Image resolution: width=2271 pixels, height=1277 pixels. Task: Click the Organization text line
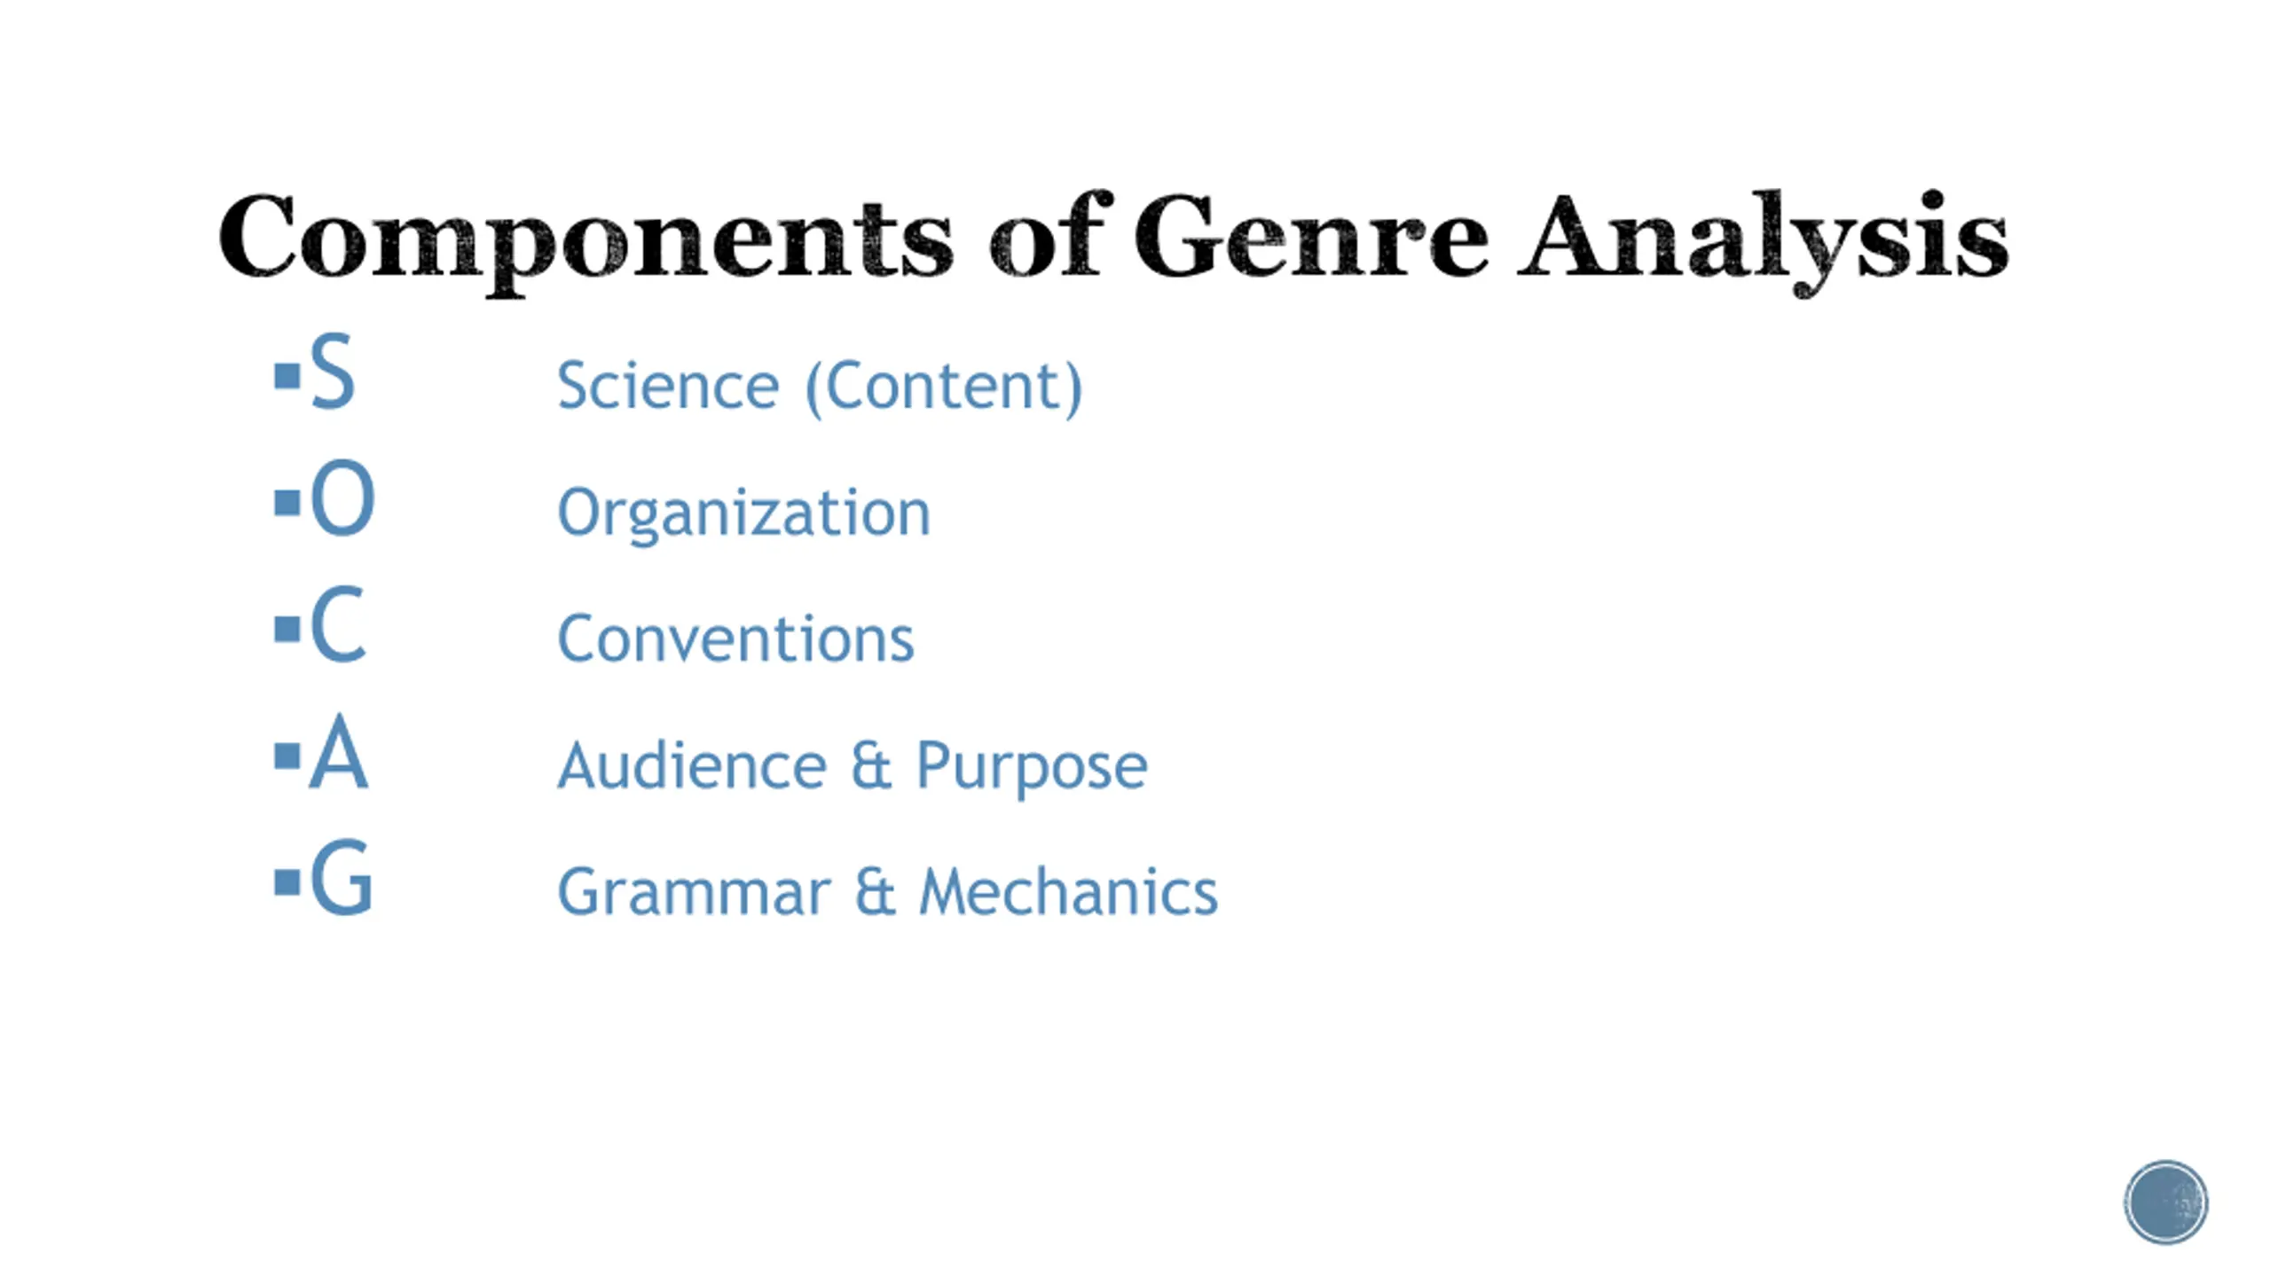coord(743,513)
